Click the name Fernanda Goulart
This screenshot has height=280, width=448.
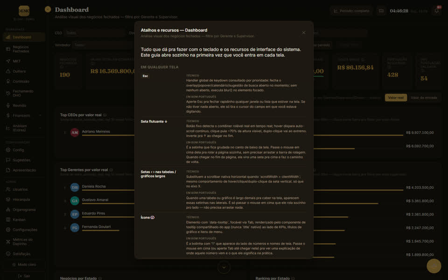(x=96, y=227)
